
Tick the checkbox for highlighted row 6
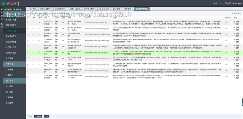point(28,53)
